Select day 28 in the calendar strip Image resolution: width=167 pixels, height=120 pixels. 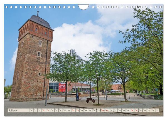coord(145,110)
